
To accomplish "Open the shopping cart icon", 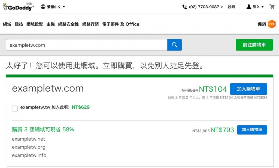I will click(272, 7).
